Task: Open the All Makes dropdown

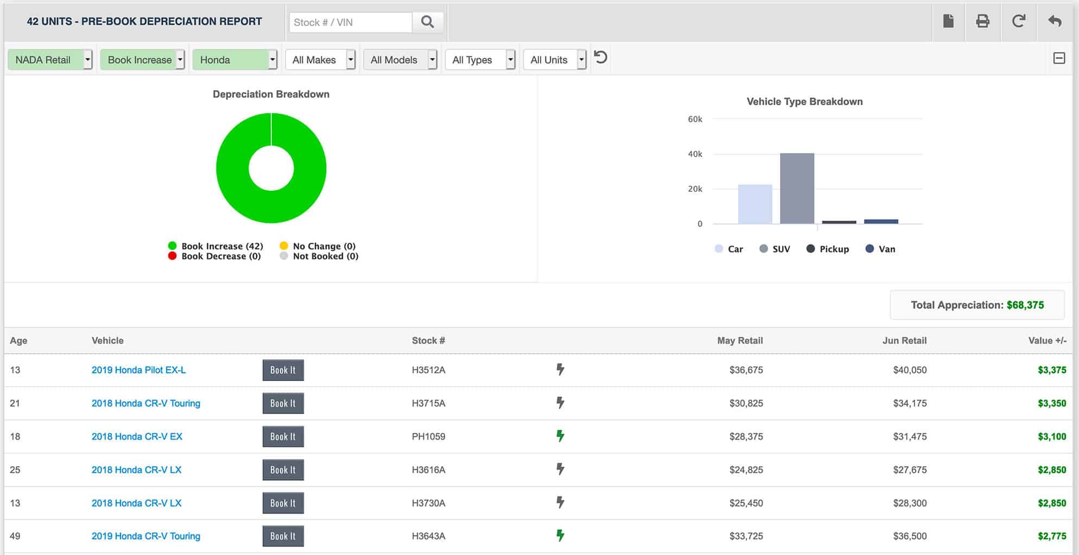Action: tap(320, 60)
